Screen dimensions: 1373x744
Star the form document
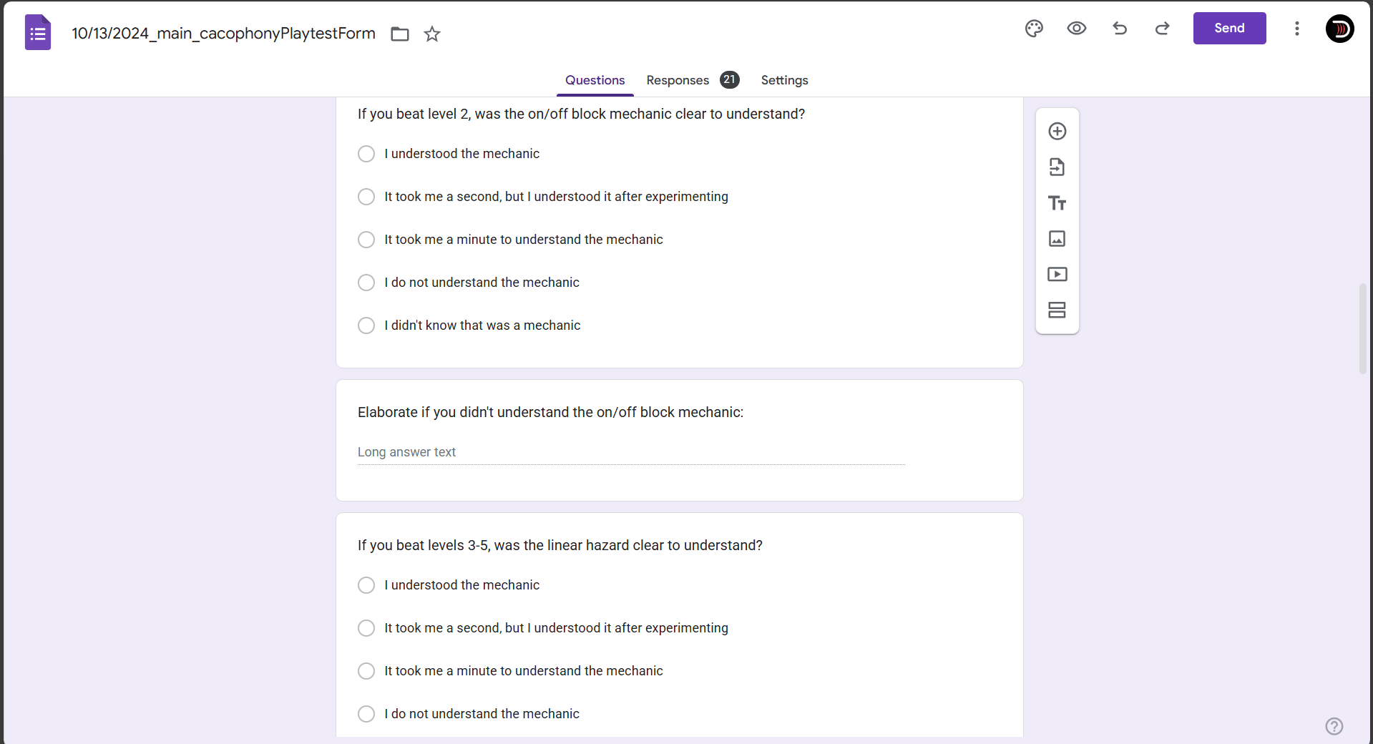pos(432,34)
